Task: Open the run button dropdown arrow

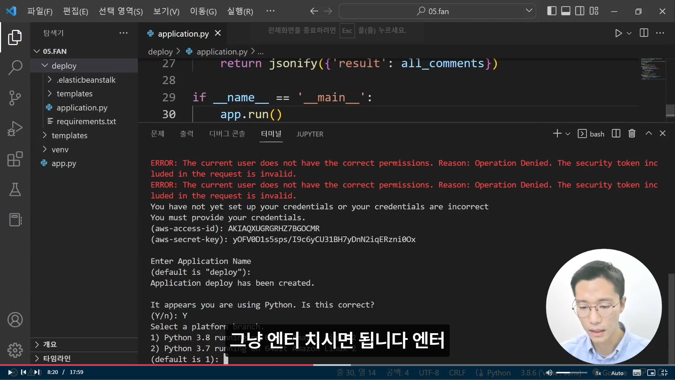Action: tap(629, 33)
